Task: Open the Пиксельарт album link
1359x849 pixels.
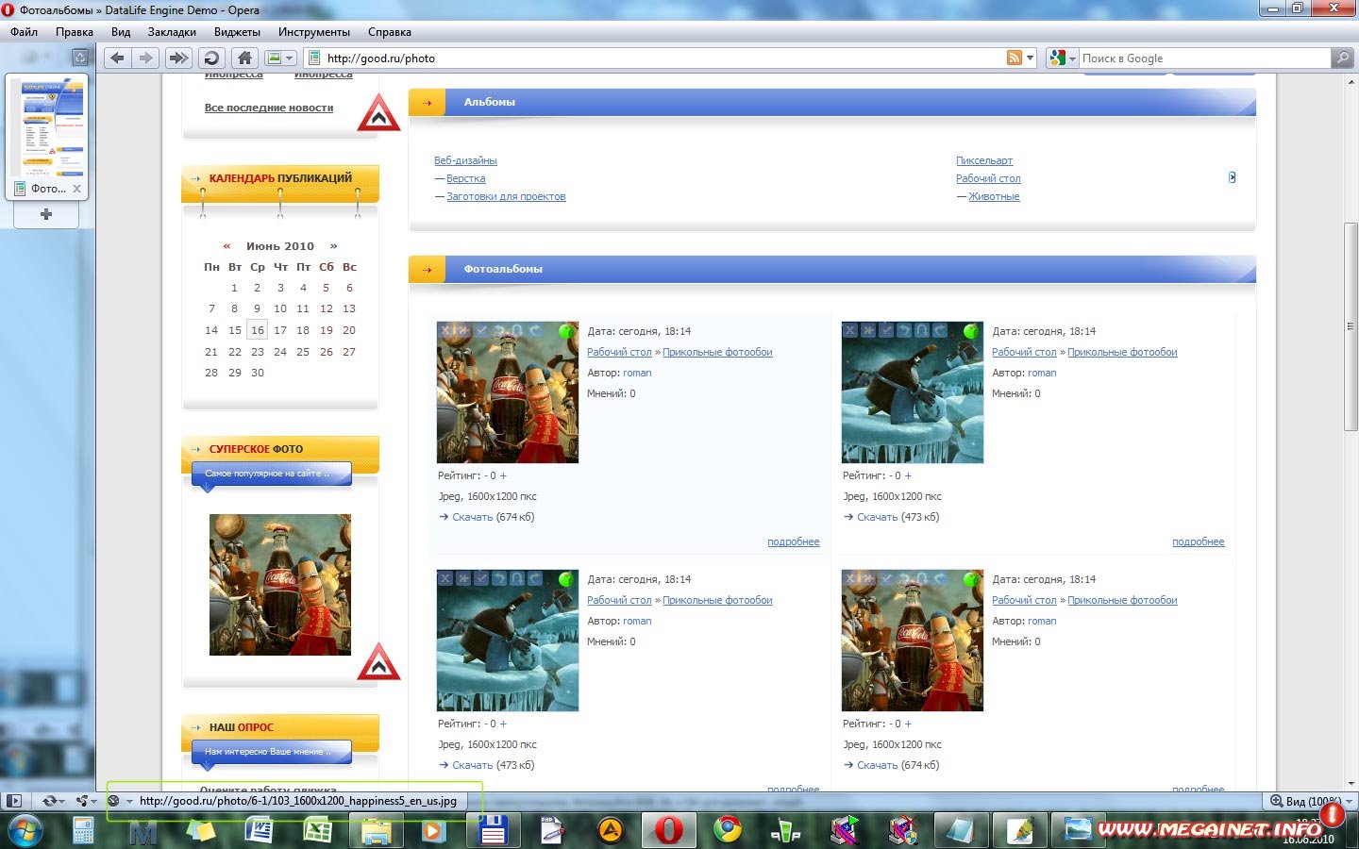Action: tap(984, 160)
